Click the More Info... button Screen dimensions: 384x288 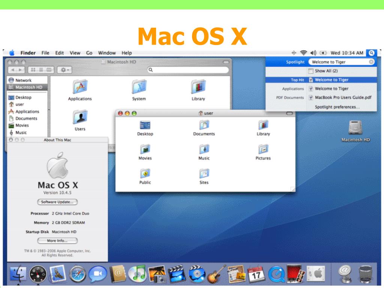[57, 241]
